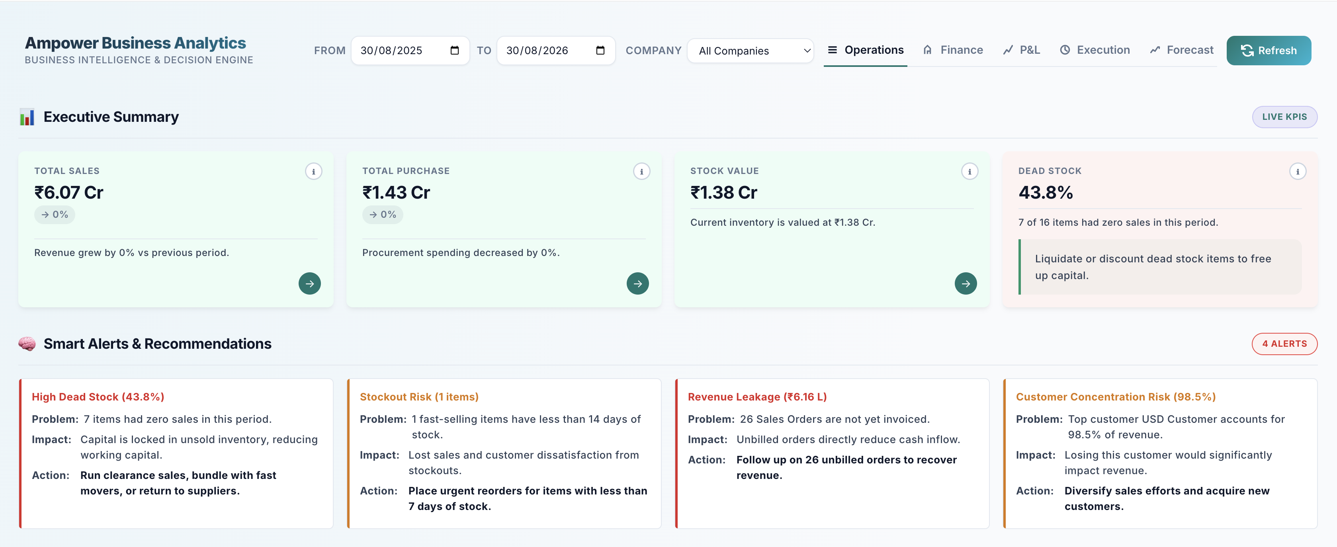This screenshot has width=1337, height=547.
Task: Expand the All Companies dropdown
Action: tap(751, 51)
